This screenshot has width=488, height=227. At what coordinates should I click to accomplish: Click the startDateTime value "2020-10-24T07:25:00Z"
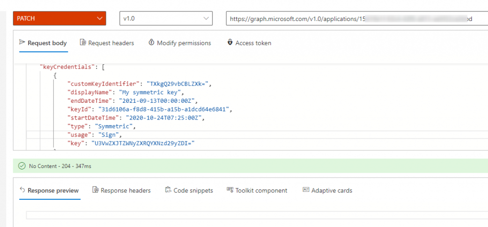click(x=164, y=118)
